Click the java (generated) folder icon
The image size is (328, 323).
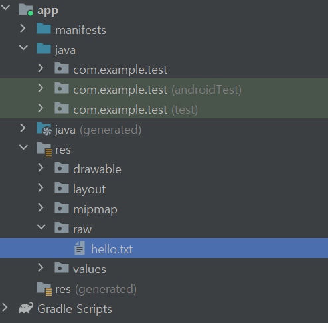coord(44,129)
